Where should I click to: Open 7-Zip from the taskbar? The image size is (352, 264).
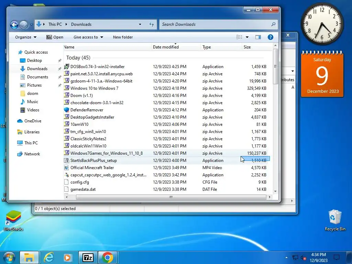click(x=88, y=258)
